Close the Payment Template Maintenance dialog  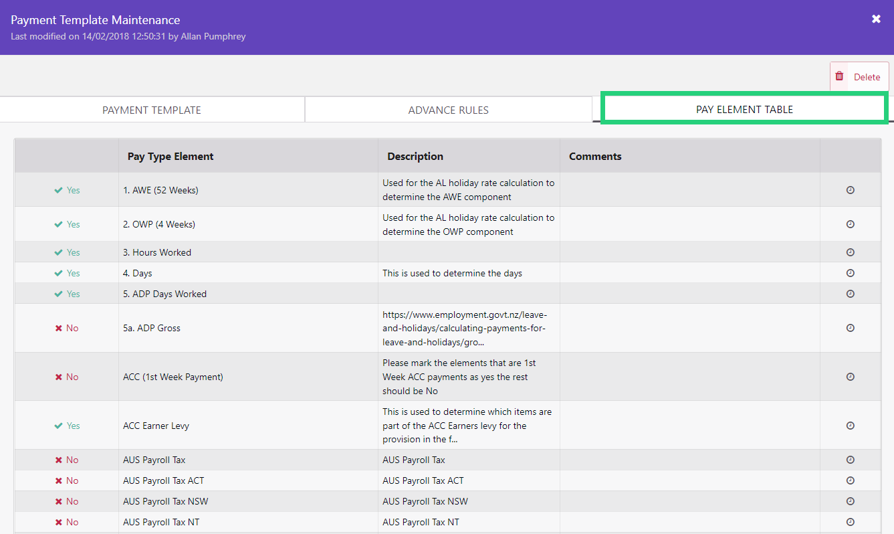[876, 19]
